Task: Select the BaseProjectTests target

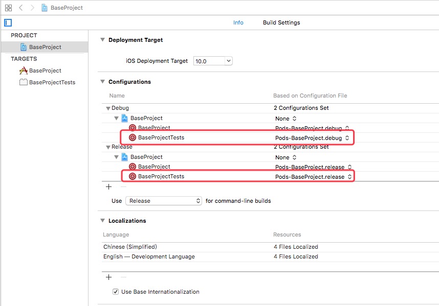Action: coord(51,82)
